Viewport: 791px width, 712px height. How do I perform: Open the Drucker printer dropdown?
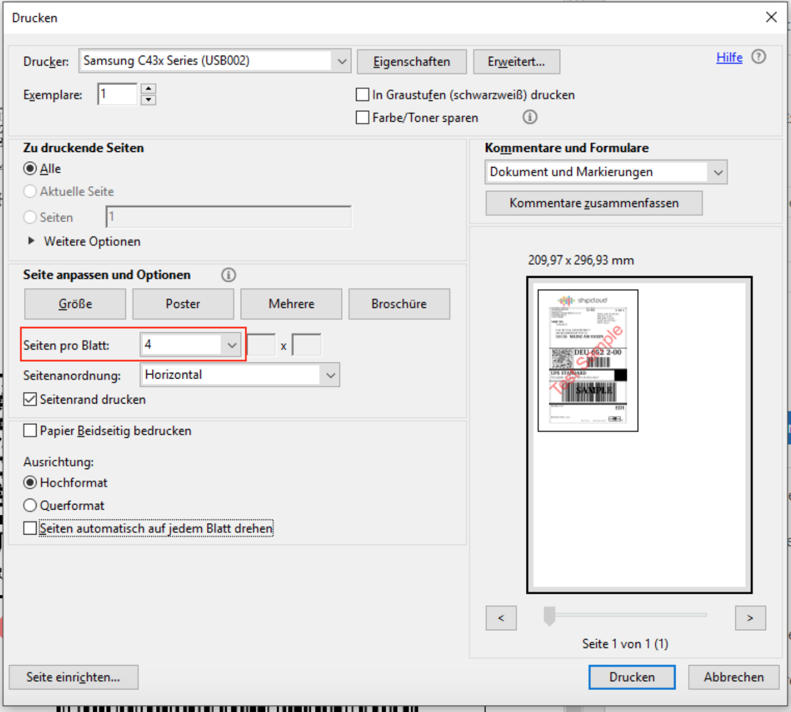pyautogui.click(x=342, y=61)
